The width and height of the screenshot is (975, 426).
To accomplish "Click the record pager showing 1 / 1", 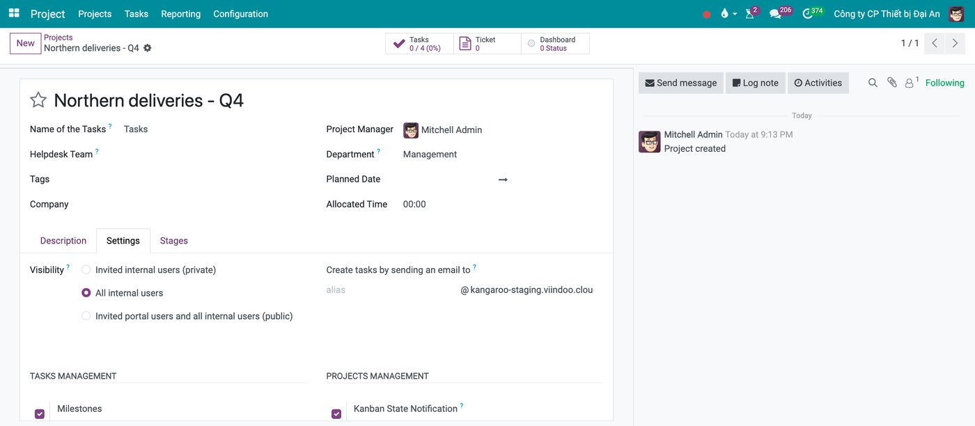I will point(910,43).
